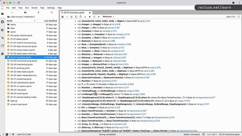
Task: Click the Upload Files icon
Action: tap(39, 12)
